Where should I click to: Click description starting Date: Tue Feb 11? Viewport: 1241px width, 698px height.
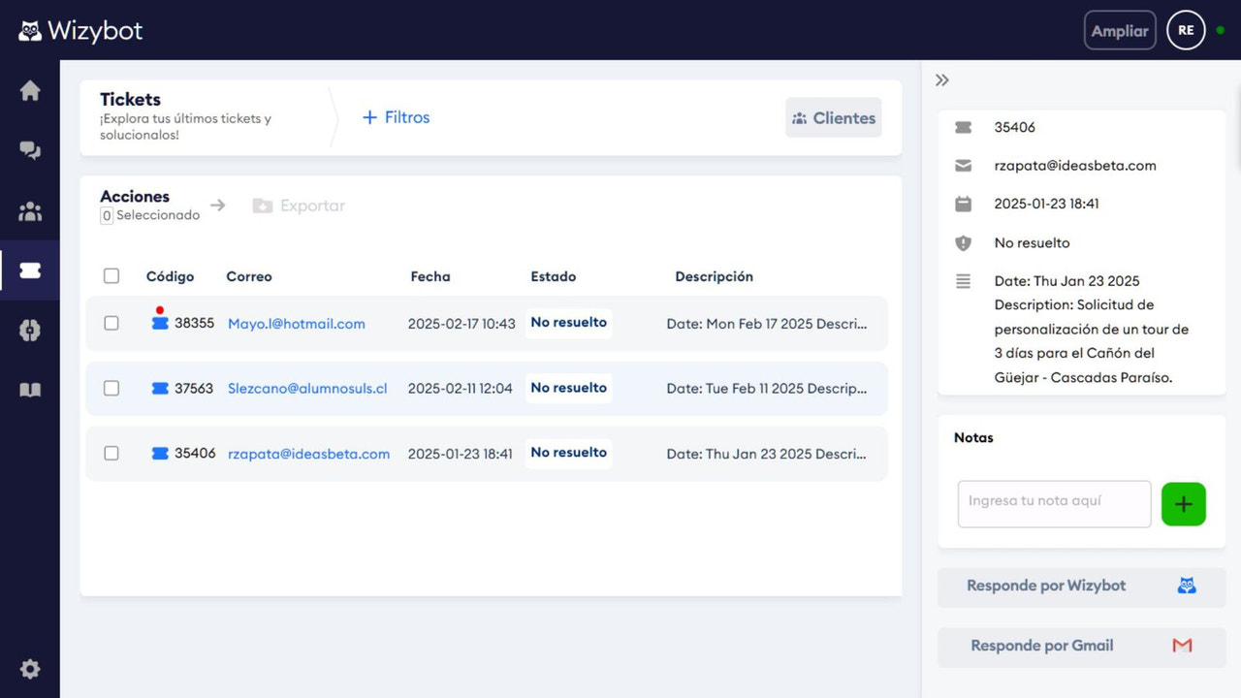click(767, 389)
